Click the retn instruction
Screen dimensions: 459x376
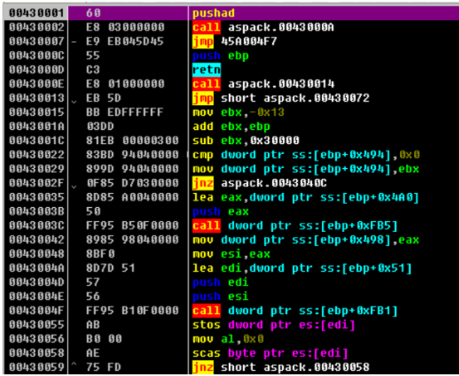click(207, 70)
